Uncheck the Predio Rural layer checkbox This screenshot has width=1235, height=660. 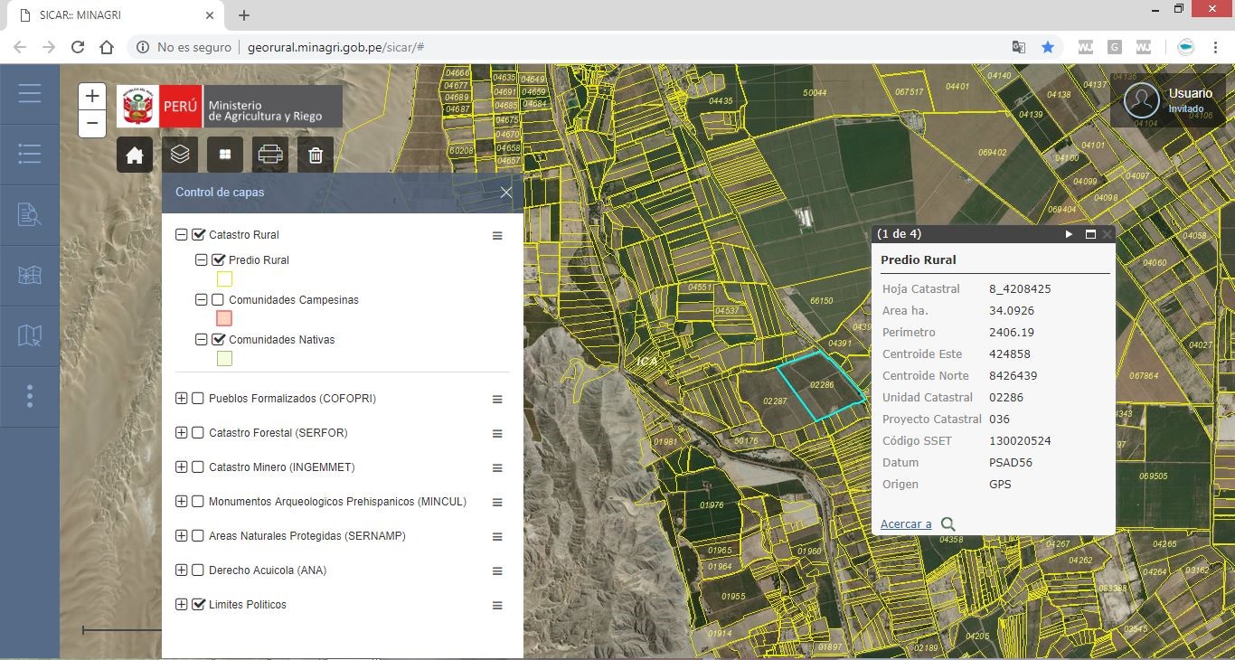(218, 260)
